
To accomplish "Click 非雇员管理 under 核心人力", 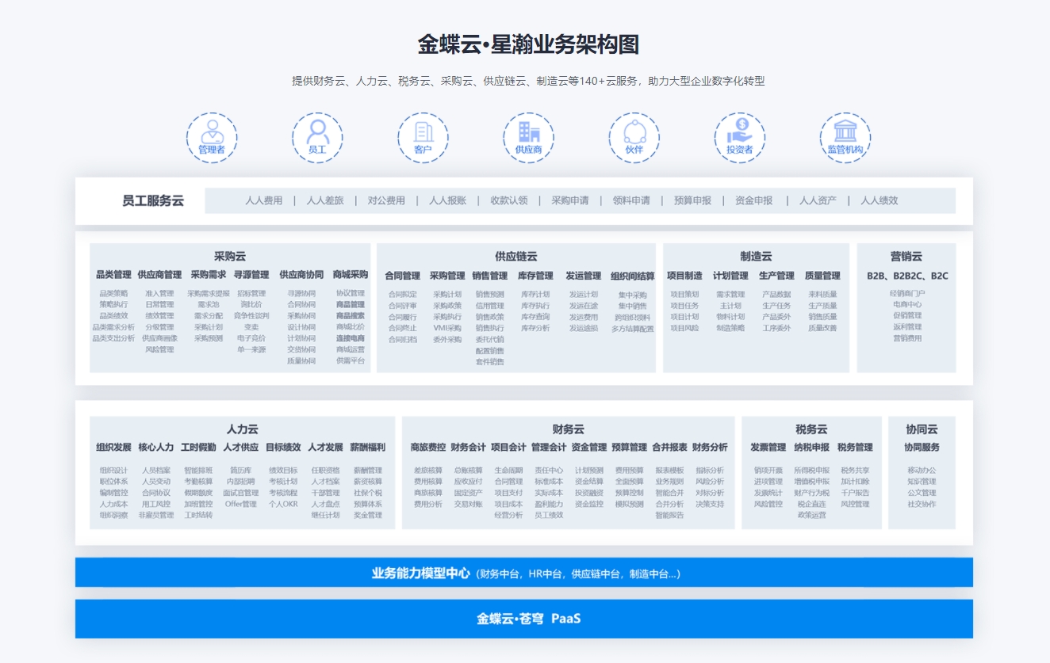I will [155, 515].
